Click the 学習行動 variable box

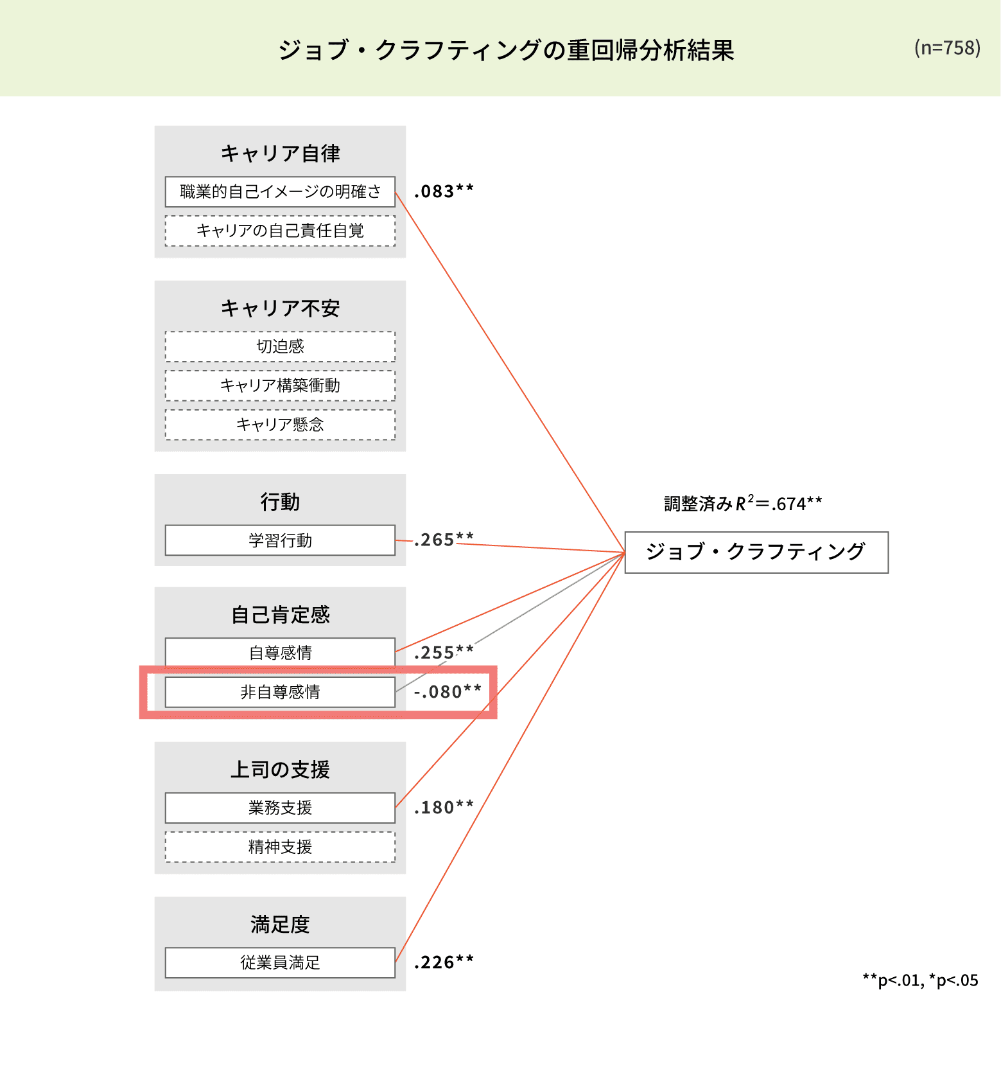[x=280, y=540]
